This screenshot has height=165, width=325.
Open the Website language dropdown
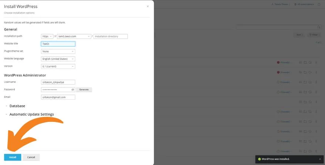58,59
